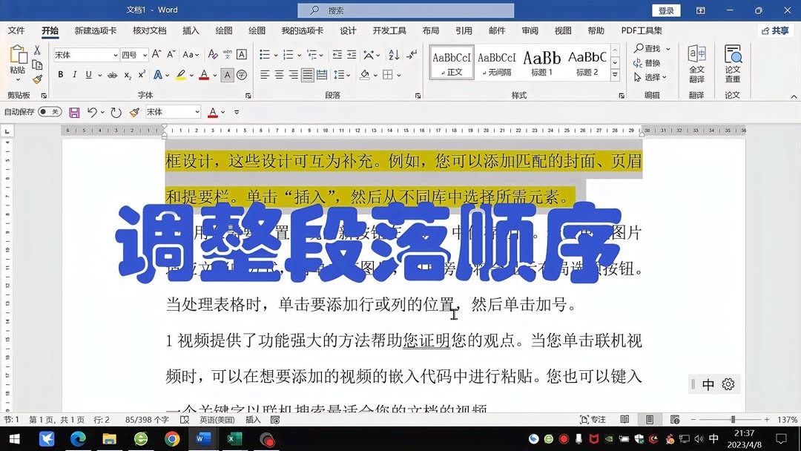Apply yellow text highlight color
Image resolution: width=801 pixels, height=451 pixels.
(x=181, y=74)
